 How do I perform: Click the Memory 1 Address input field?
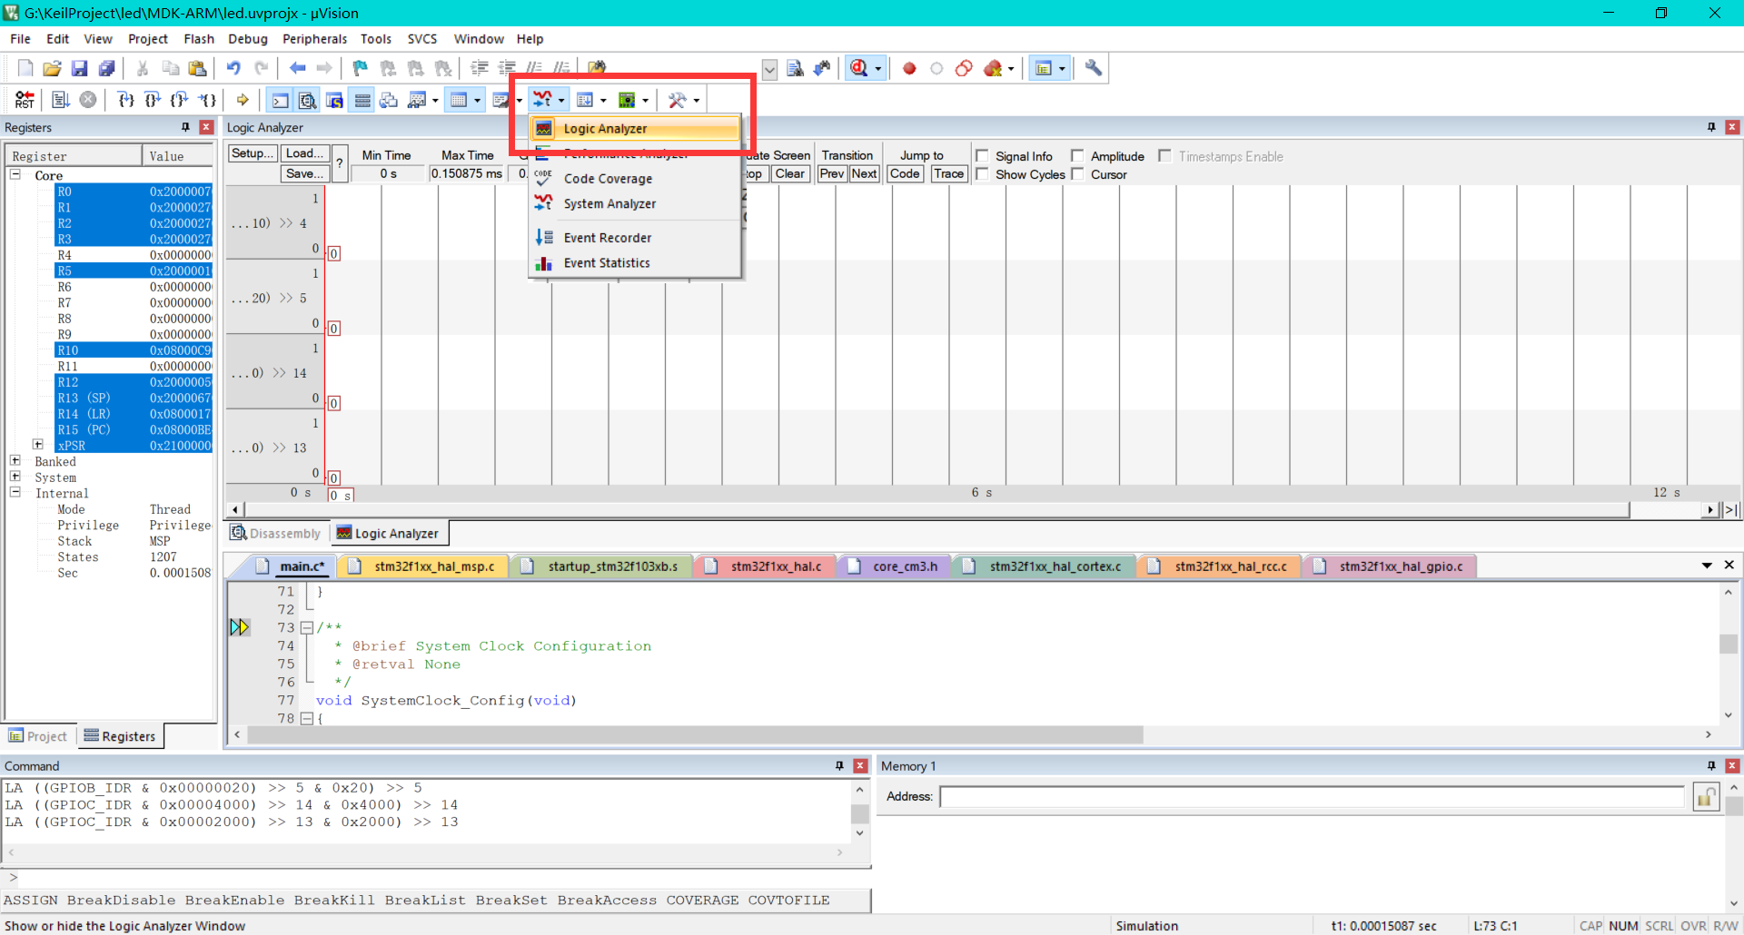click(1312, 797)
